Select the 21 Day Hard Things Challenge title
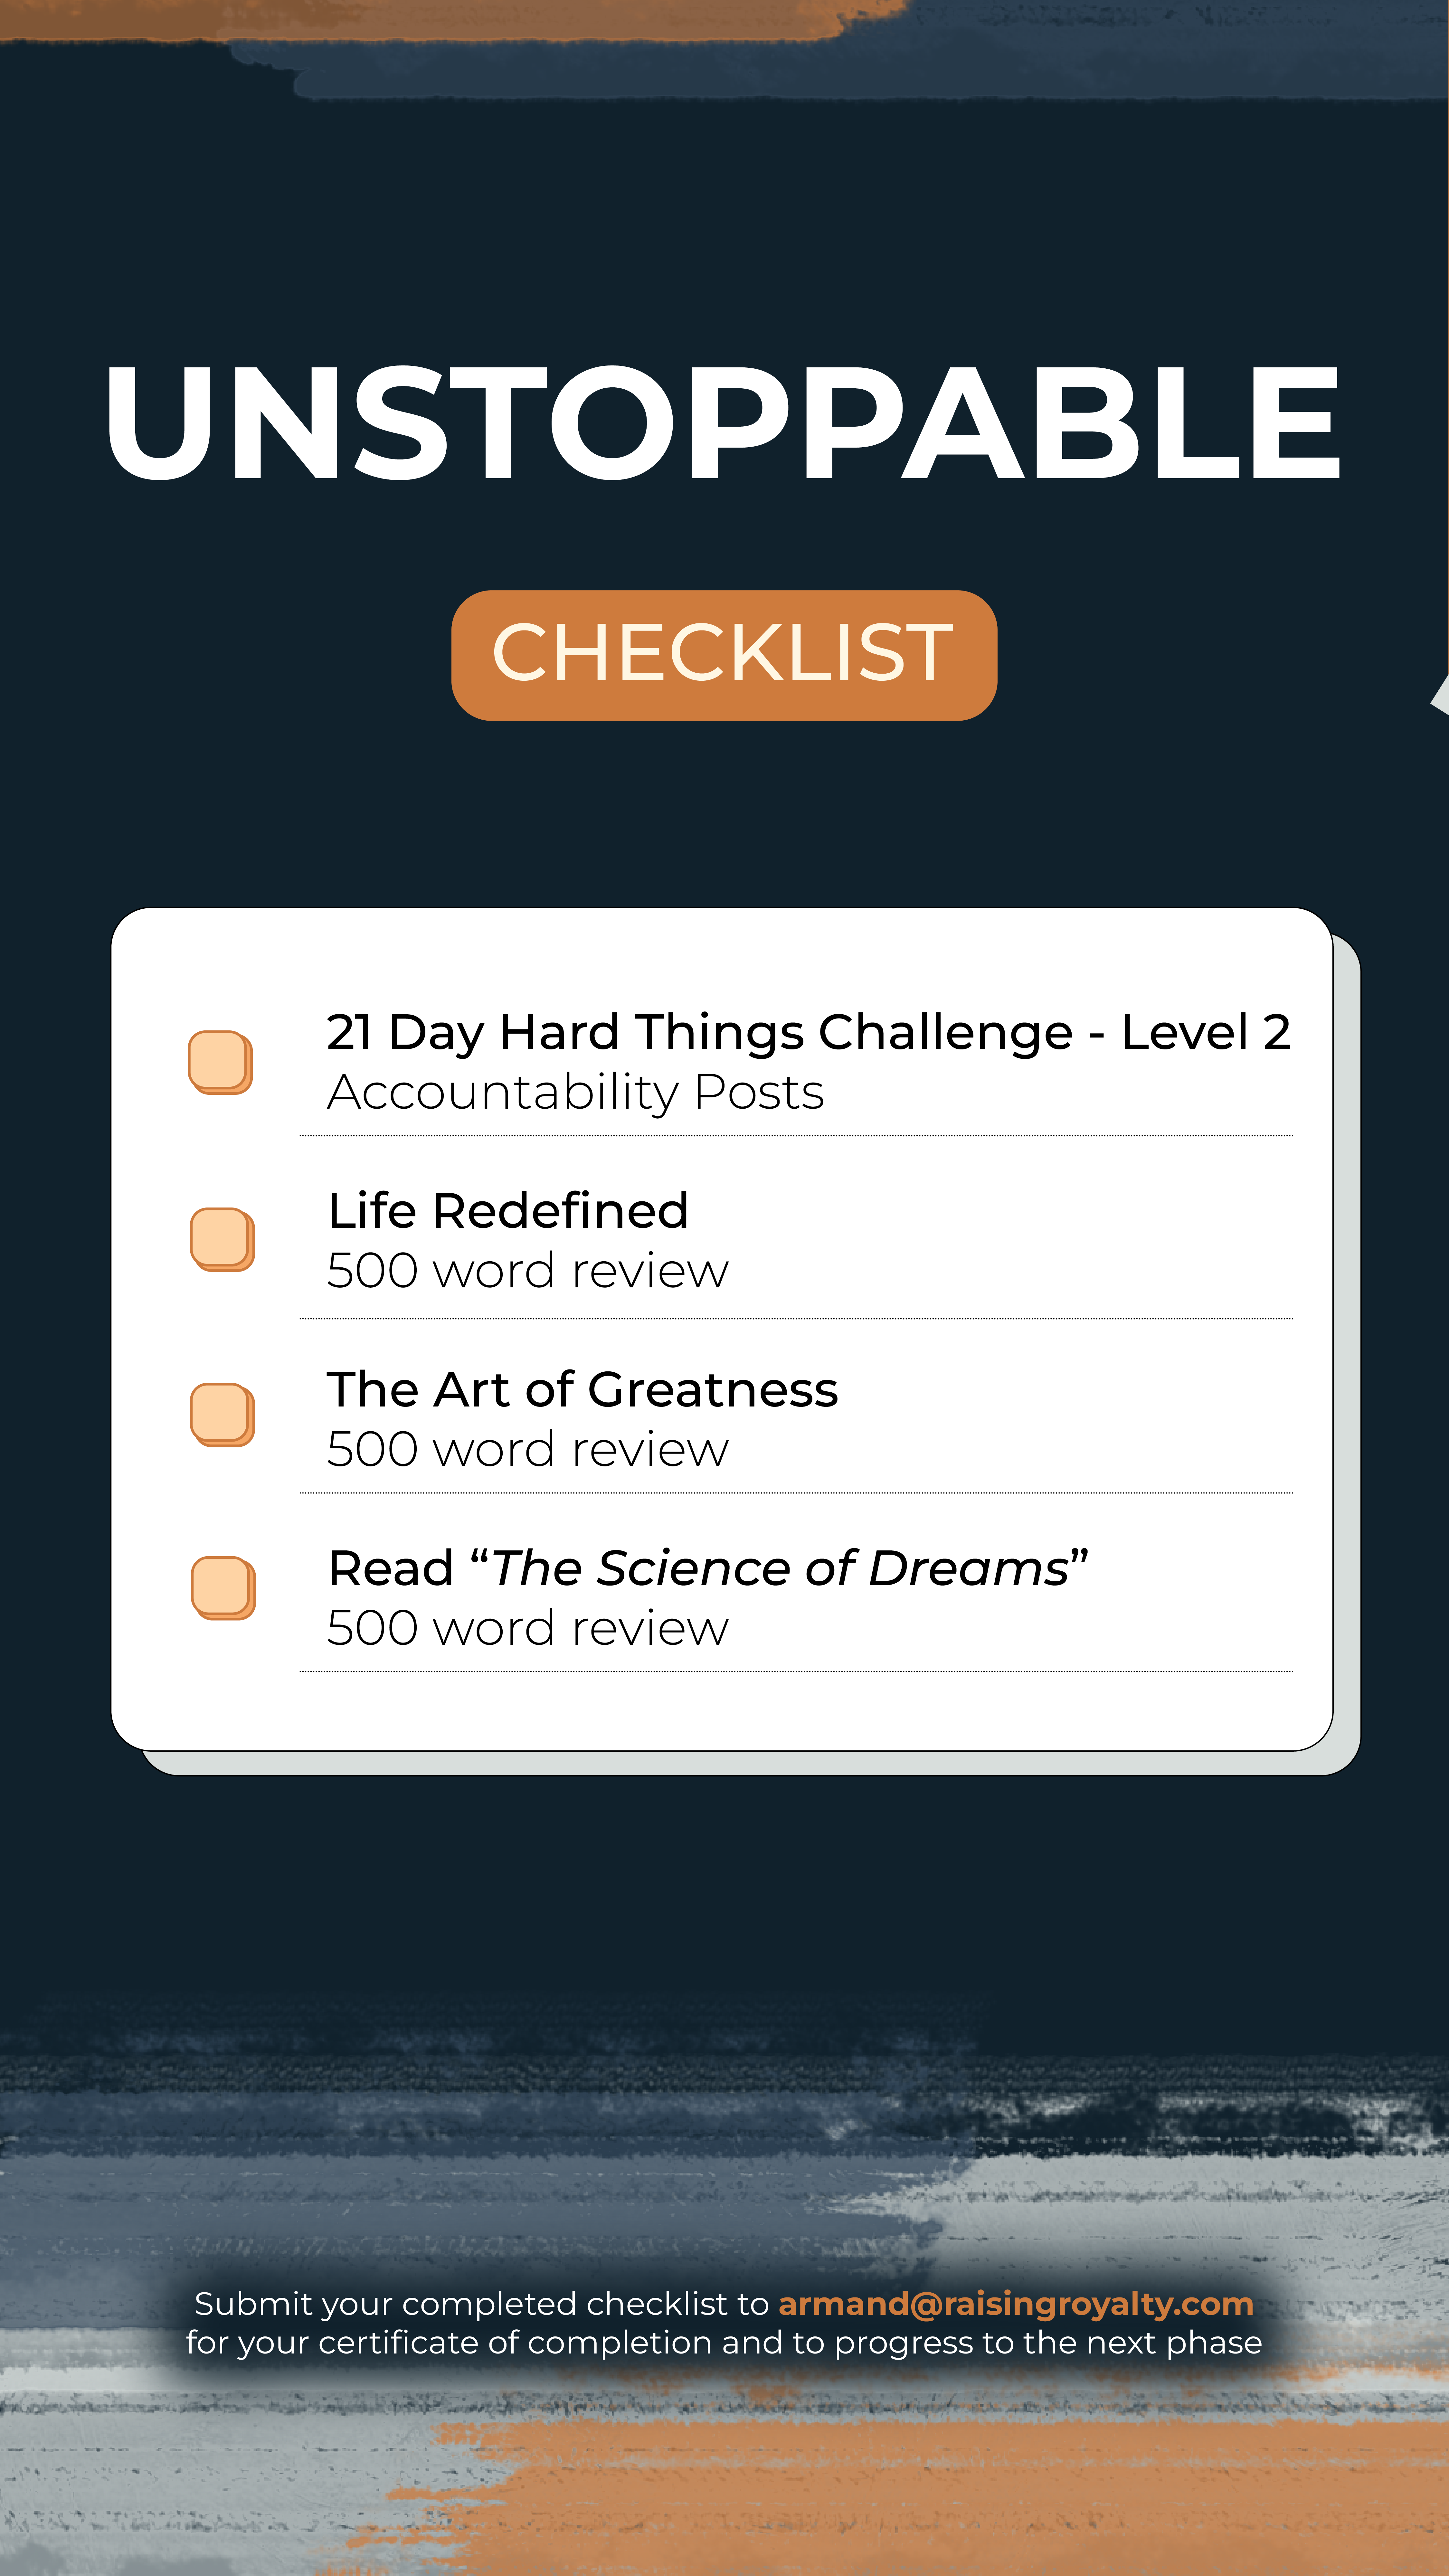Image resolution: width=1449 pixels, height=2576 pixels. tap(808, 1032)
